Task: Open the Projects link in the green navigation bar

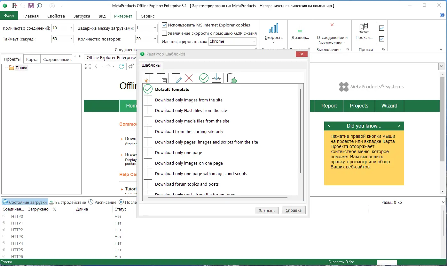Action: (359, 106)
